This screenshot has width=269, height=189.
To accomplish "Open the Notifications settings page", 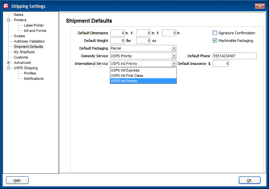I will pos(34,79).
